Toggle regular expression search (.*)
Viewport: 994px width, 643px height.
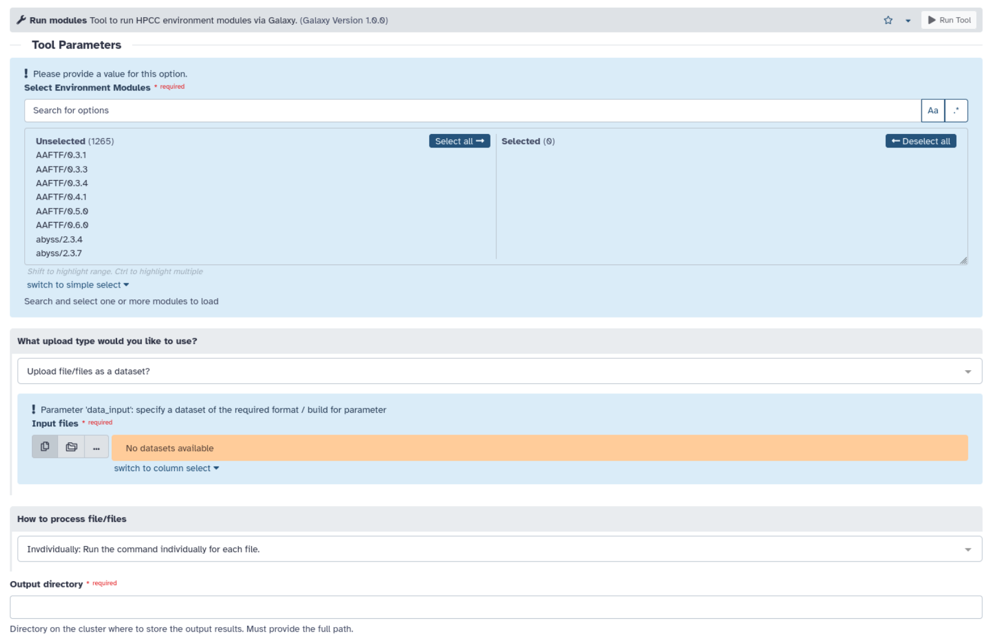[956, 110]
